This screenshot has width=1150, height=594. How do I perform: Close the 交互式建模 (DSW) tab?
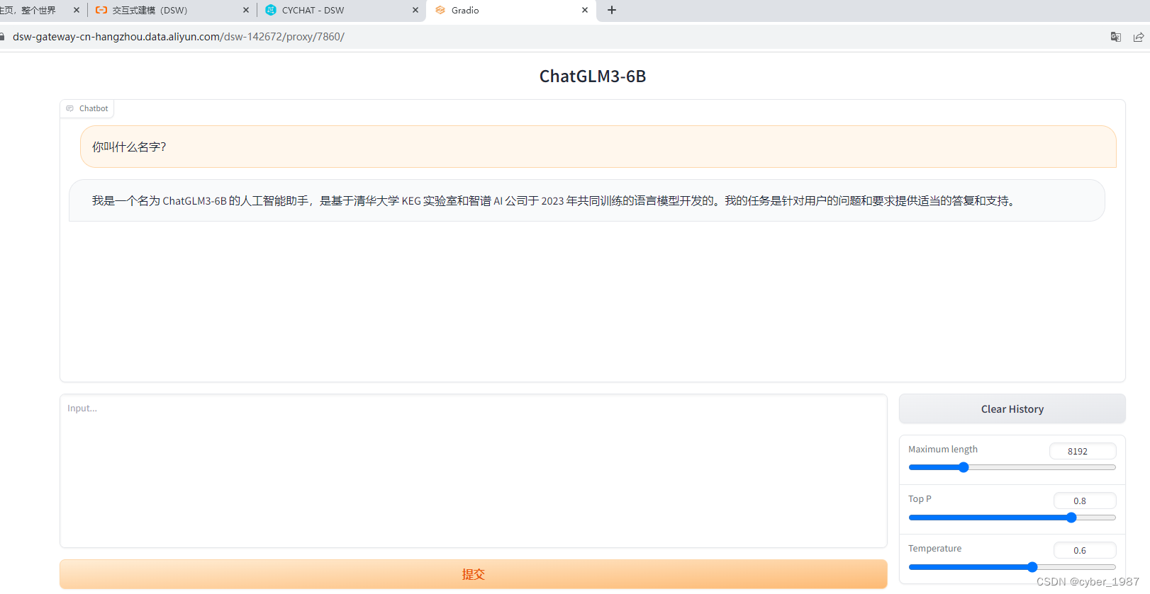click(x=246, y=10)
